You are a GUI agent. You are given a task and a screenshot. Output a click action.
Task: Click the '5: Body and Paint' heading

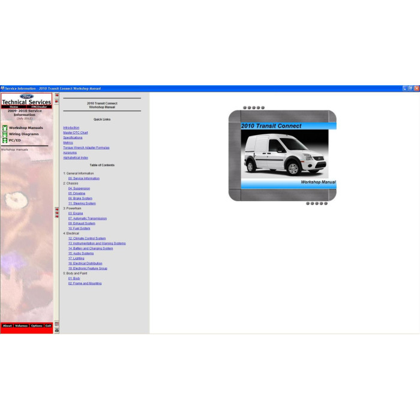point(75,274)
